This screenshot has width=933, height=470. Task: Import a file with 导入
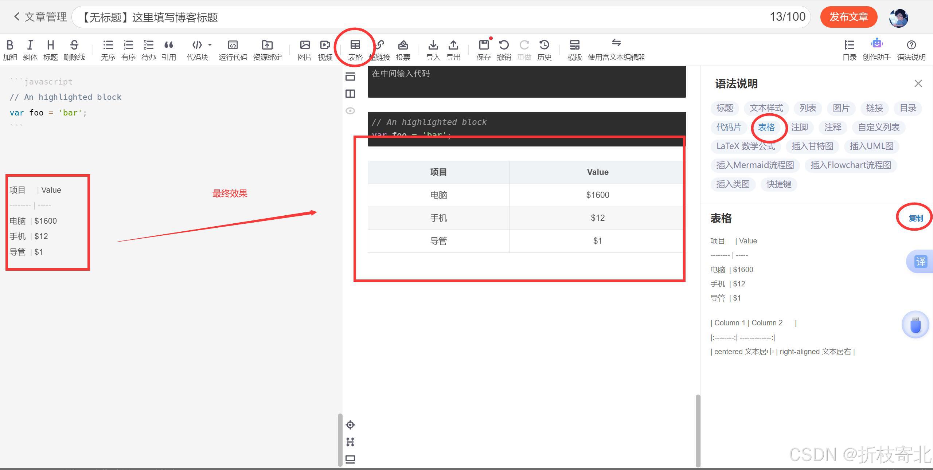tap(433, 50)
